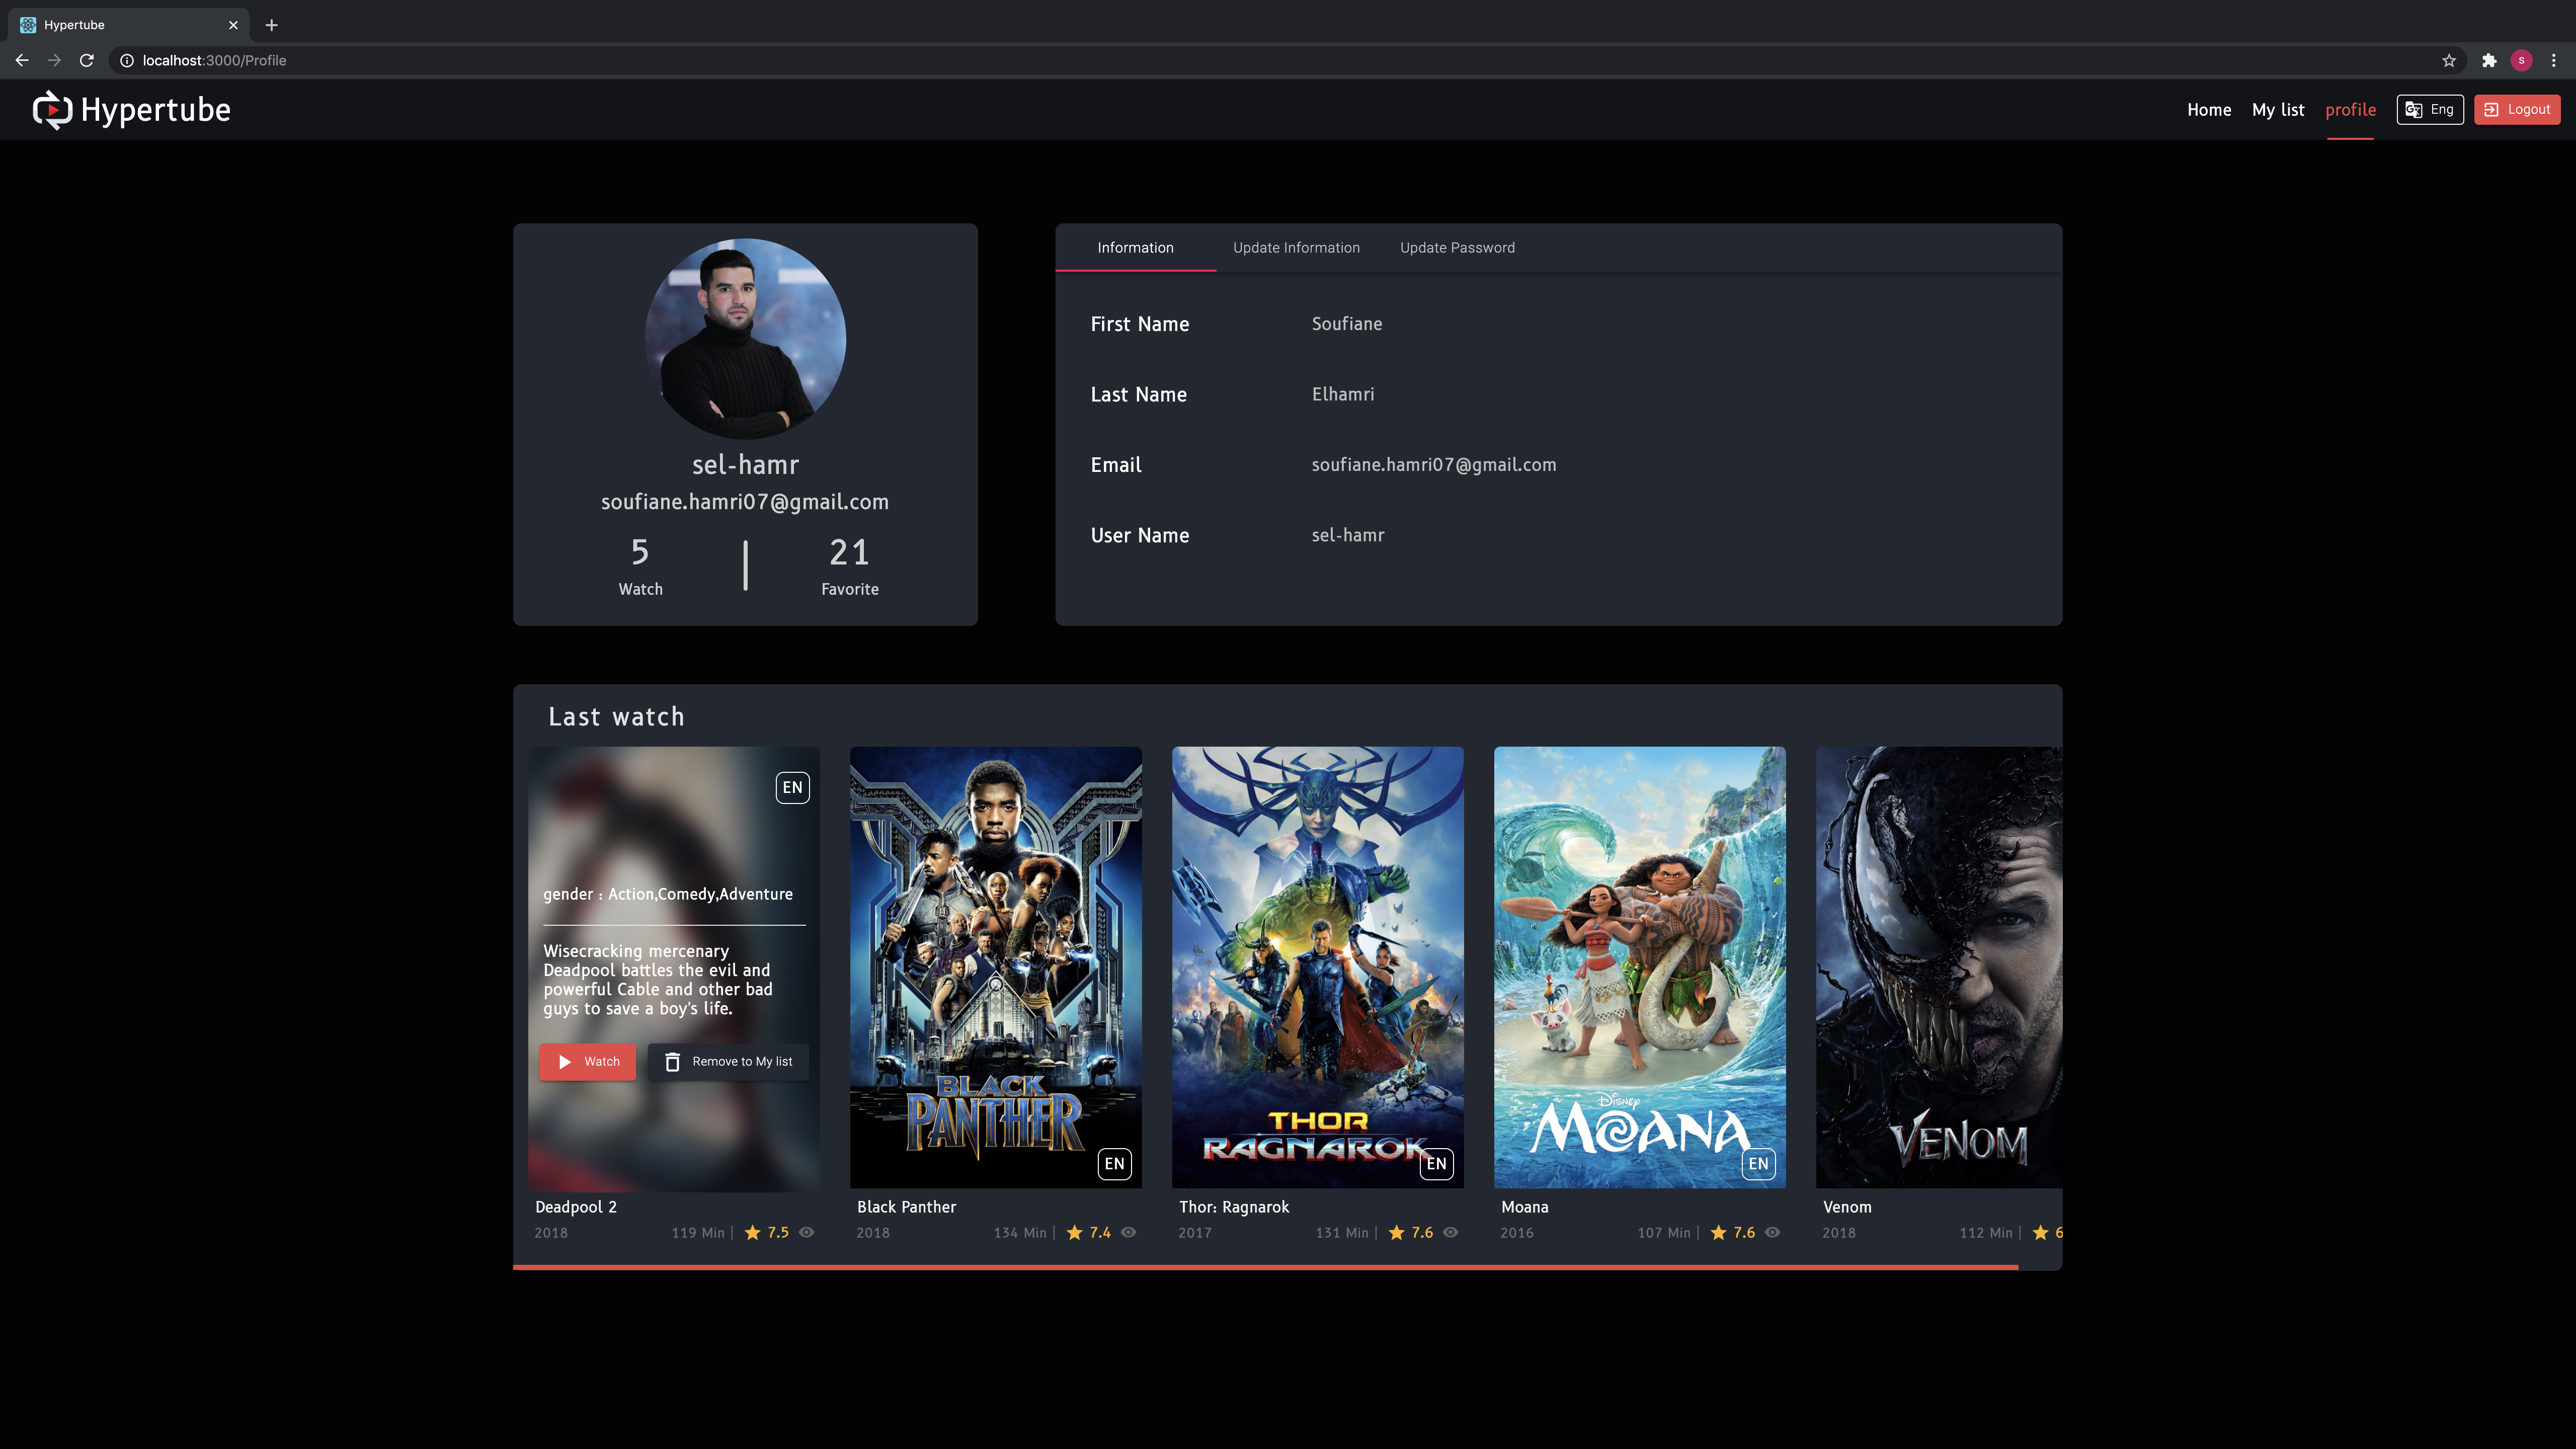
Task: Click the Chrome profile avatar icon
Action: (2521, 61)
